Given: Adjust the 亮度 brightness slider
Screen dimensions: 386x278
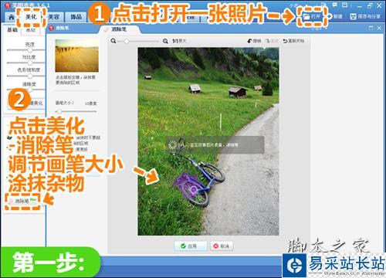Looking at the screenshot, I should [x=30, y=50].
